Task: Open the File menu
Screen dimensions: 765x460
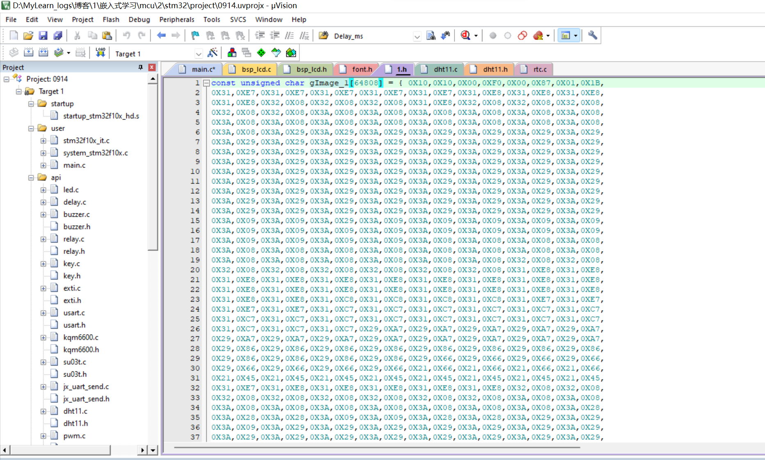Action: coord(11,19)
